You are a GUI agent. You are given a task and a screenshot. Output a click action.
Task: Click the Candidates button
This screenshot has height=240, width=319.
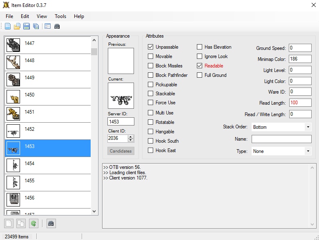(121, 151)
